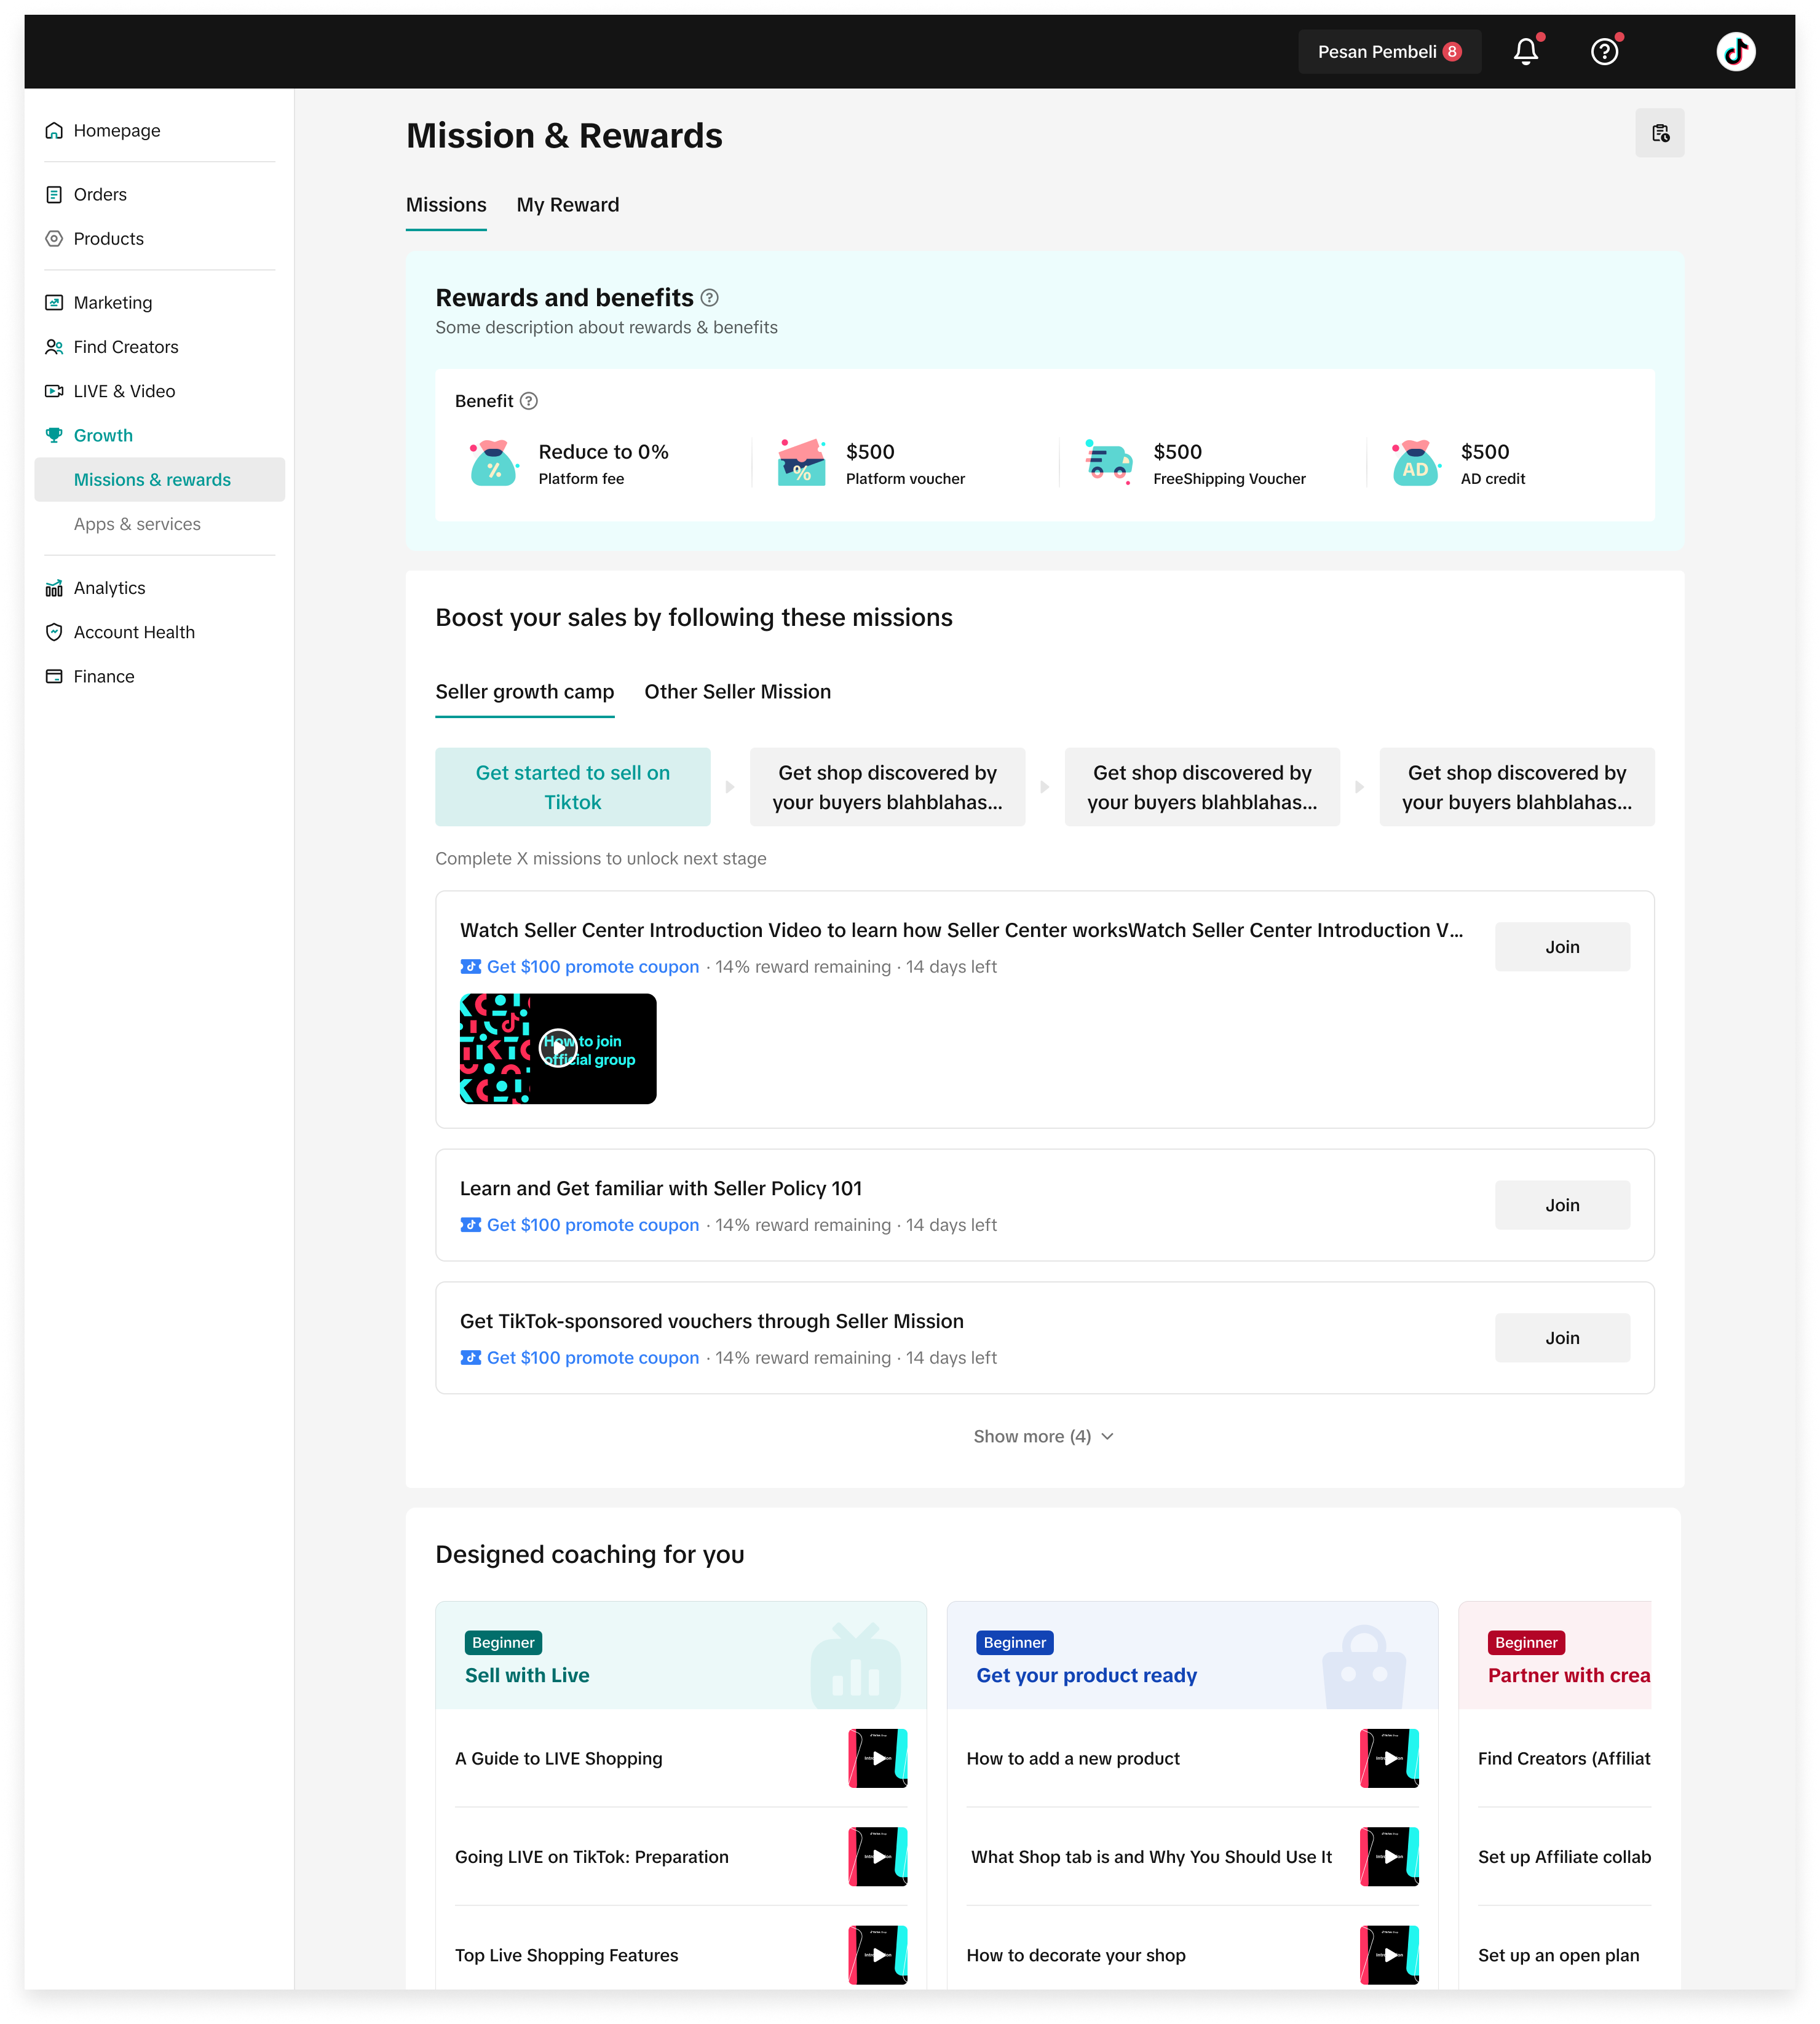Image resolution: width=1820 pixels, height=2024 pixels.
Task: Switch to the My Reward tab
Action: pos(567,205)
